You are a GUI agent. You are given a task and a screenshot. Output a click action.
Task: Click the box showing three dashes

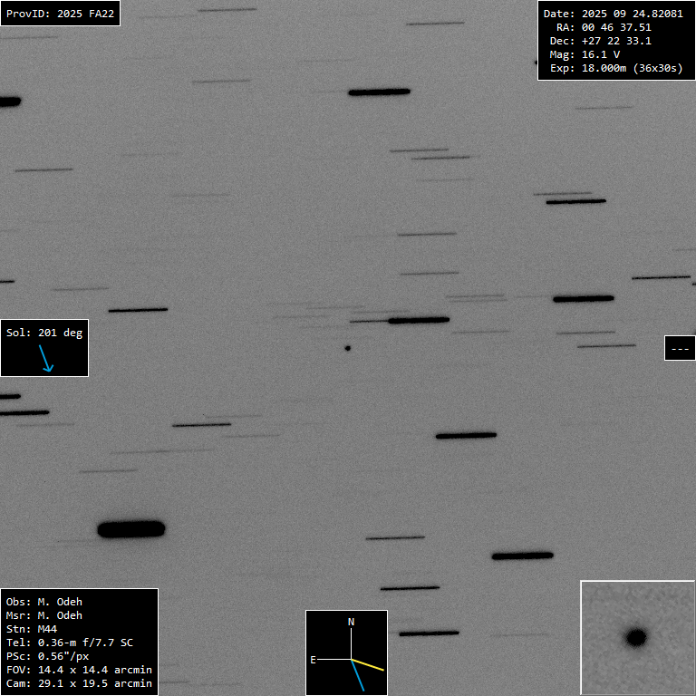pyautogui.click(x=679, y=348)
